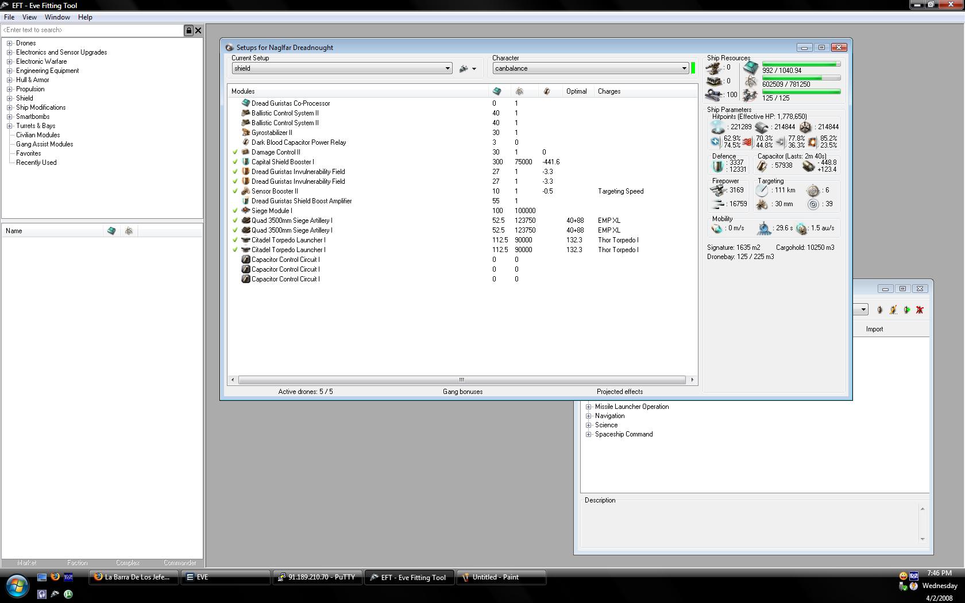Click the character icon with green arrow
Screen dimensions: 965x603
[x=906, y=310]
